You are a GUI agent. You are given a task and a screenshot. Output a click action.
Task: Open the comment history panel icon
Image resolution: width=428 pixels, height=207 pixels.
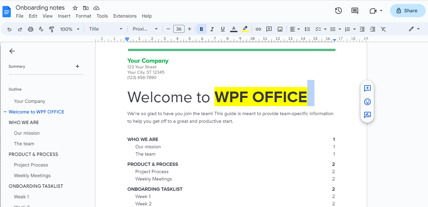[x=355, y=11]
